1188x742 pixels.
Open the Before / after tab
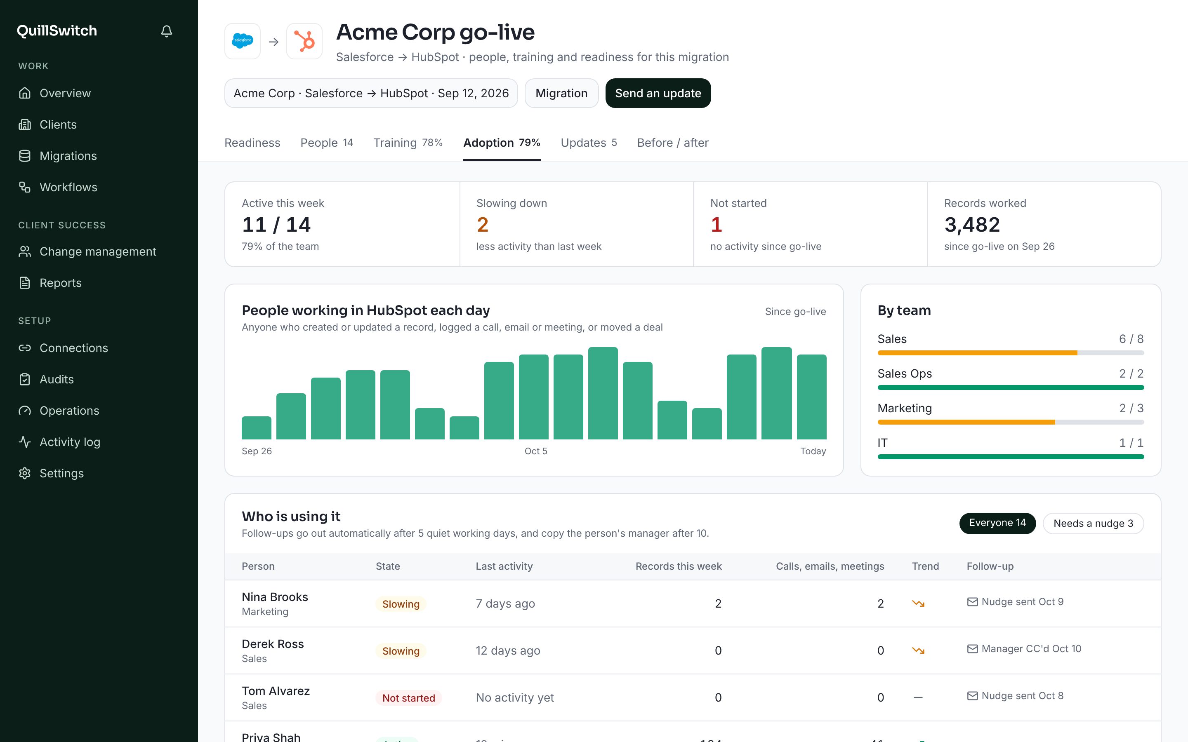(x=672, y=143)
